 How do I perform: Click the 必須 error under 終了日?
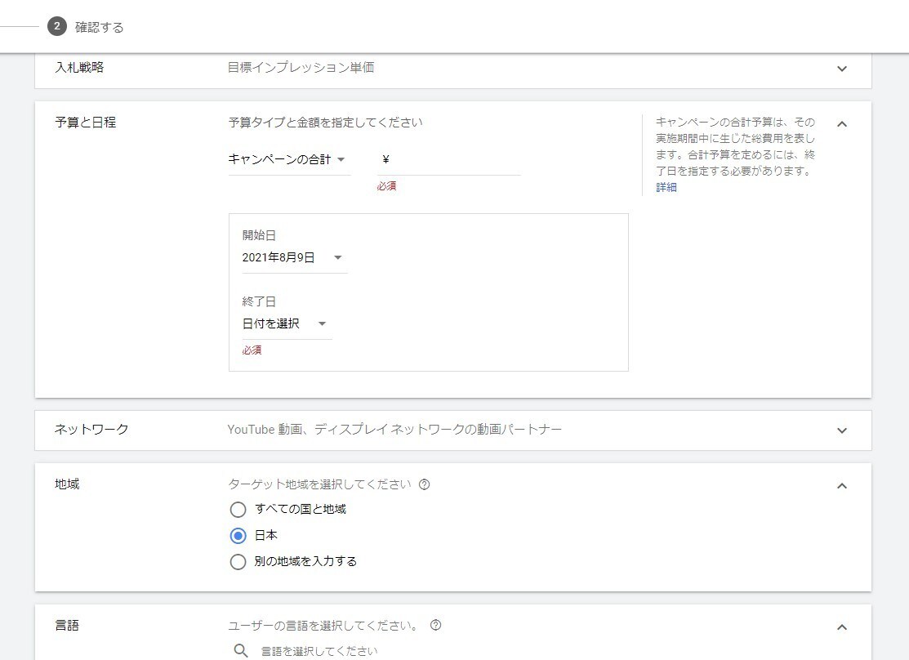[x=252, y=350]
